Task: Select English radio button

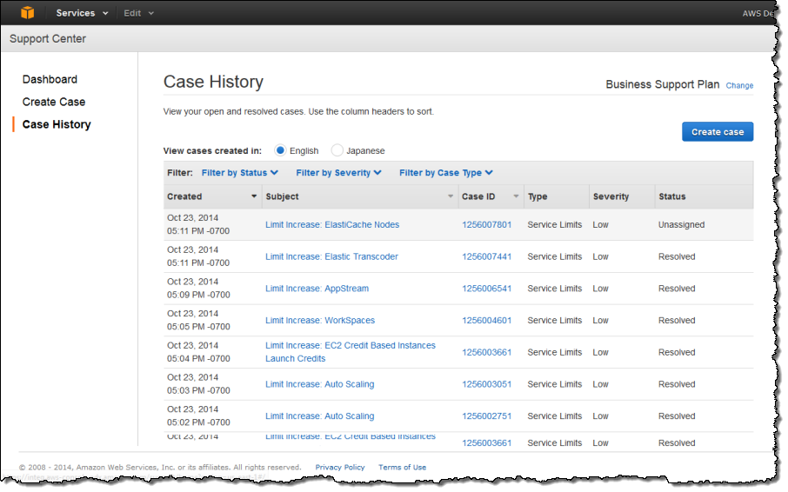Action: (281, 150)
